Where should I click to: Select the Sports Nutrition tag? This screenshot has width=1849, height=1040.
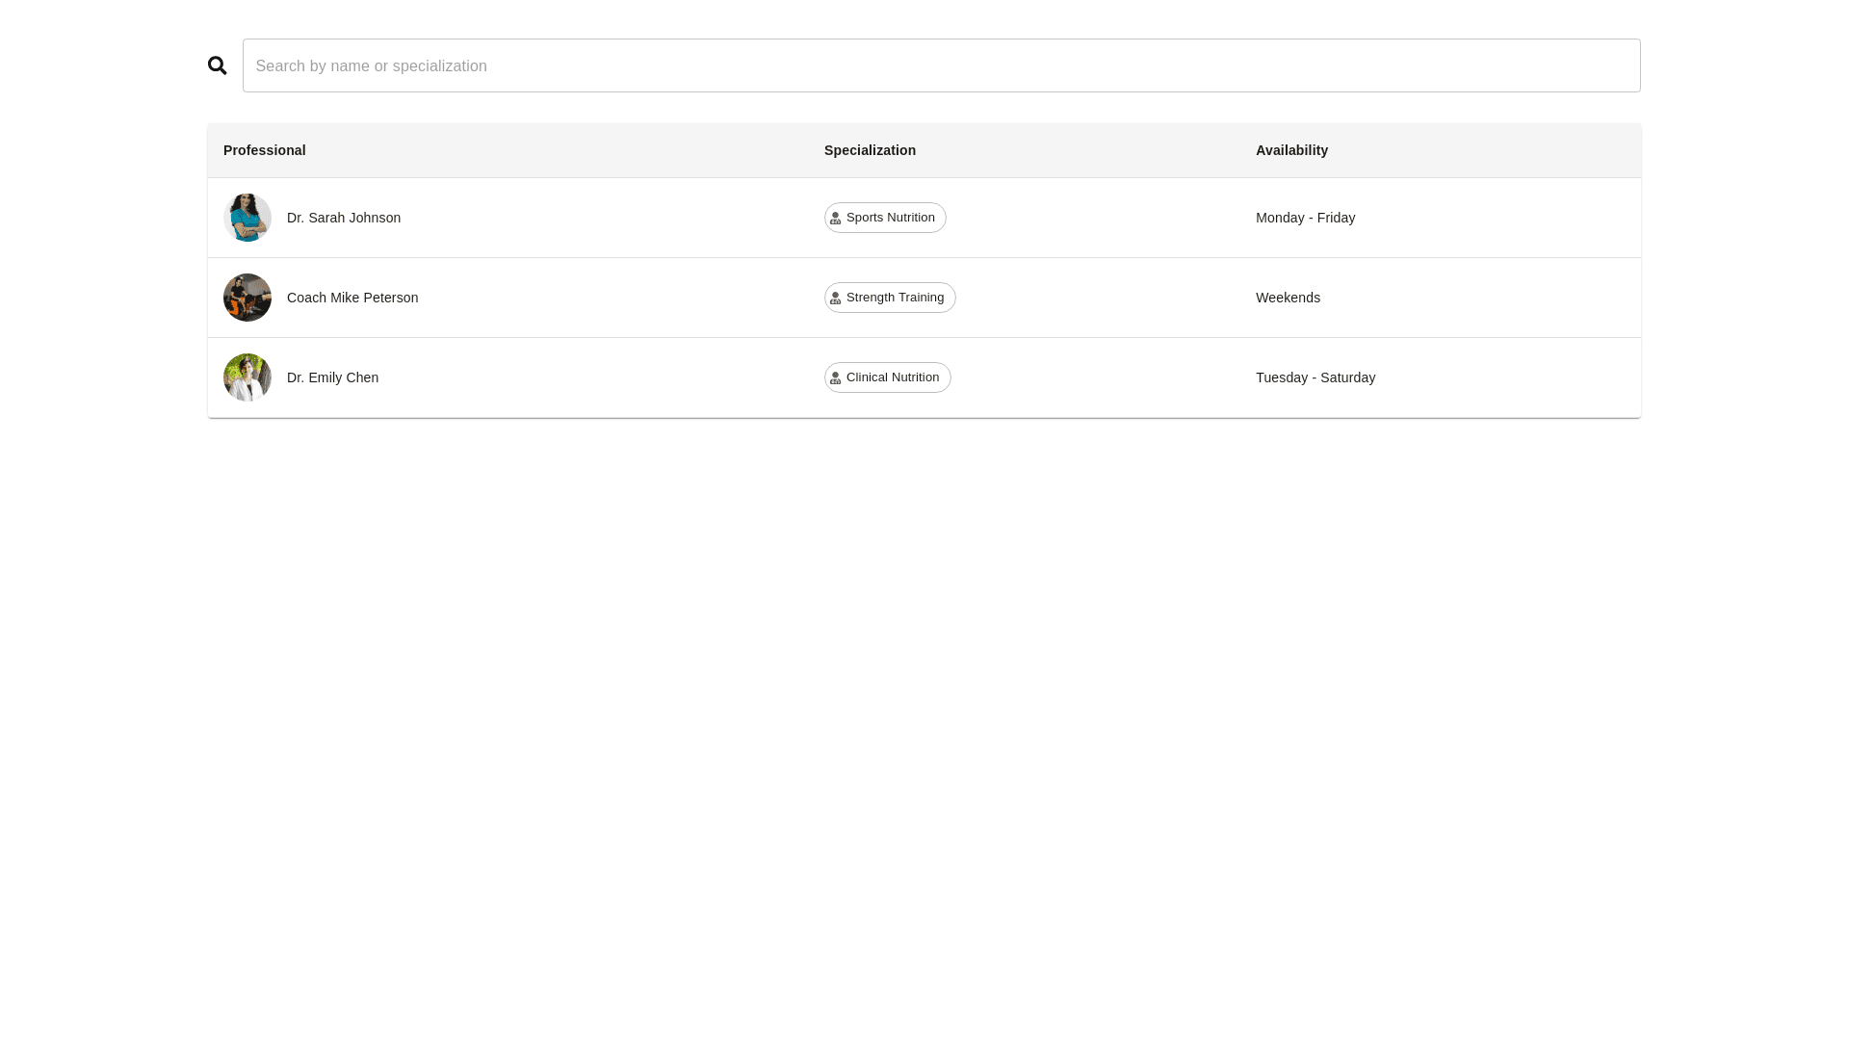pos(891,218)
